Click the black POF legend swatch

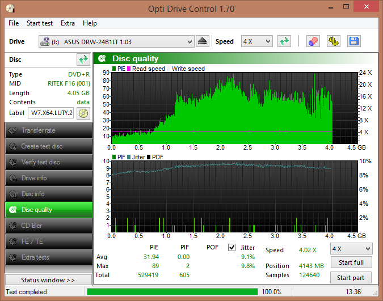[x=149, y=157]
